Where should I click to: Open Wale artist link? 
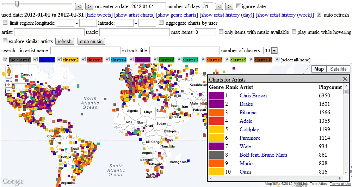click(245, 146)
